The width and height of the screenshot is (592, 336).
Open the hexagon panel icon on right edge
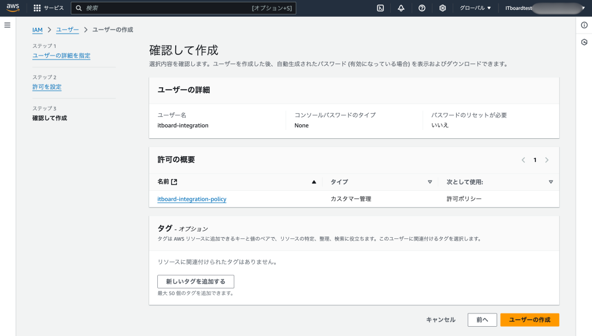click(x=584, y=42)
